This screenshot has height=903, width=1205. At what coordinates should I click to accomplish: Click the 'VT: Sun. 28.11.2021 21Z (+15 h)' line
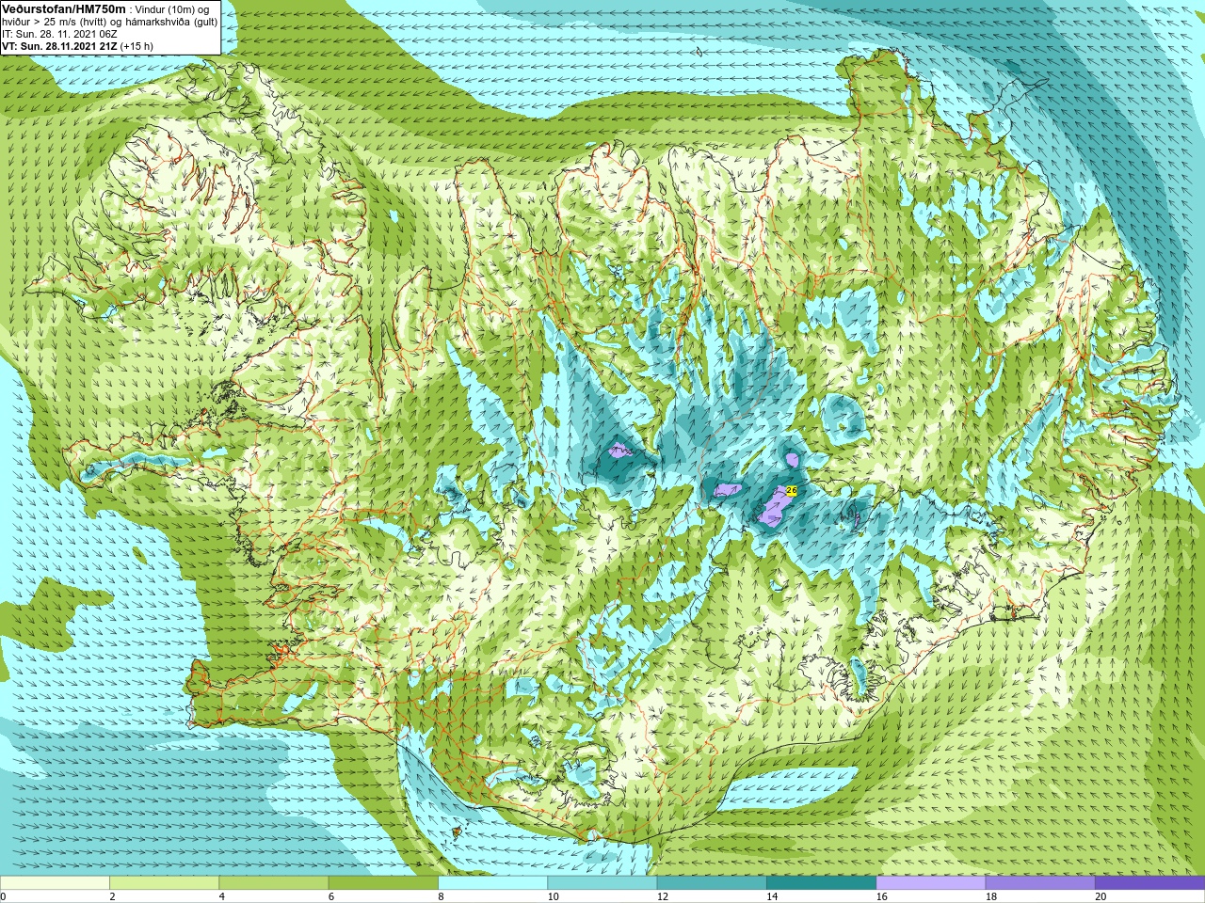77,46
